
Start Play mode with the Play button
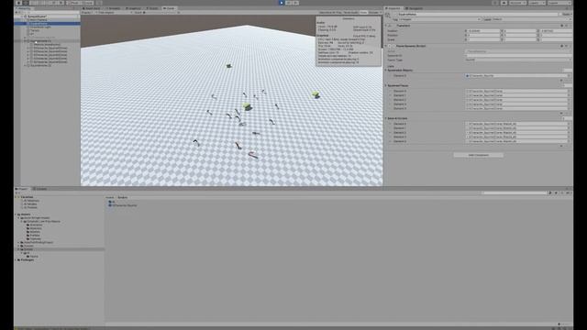(282, 3)
